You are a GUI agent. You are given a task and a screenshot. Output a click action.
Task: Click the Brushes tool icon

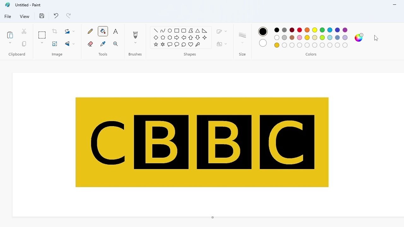pyautogui.click(x=135, y=35)
